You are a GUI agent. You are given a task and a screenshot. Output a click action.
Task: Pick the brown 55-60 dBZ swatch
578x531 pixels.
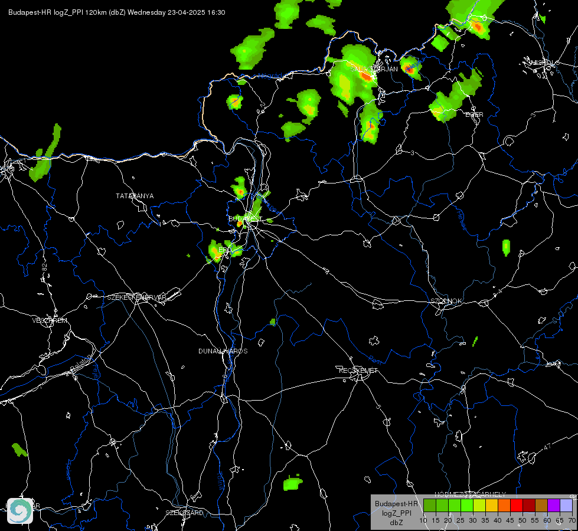(x=541, y=505)
